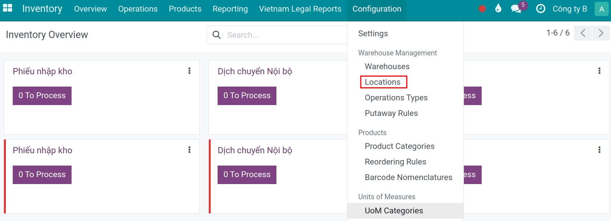Open the apps grid home icon
611x221 pixels.
(8, 8)
